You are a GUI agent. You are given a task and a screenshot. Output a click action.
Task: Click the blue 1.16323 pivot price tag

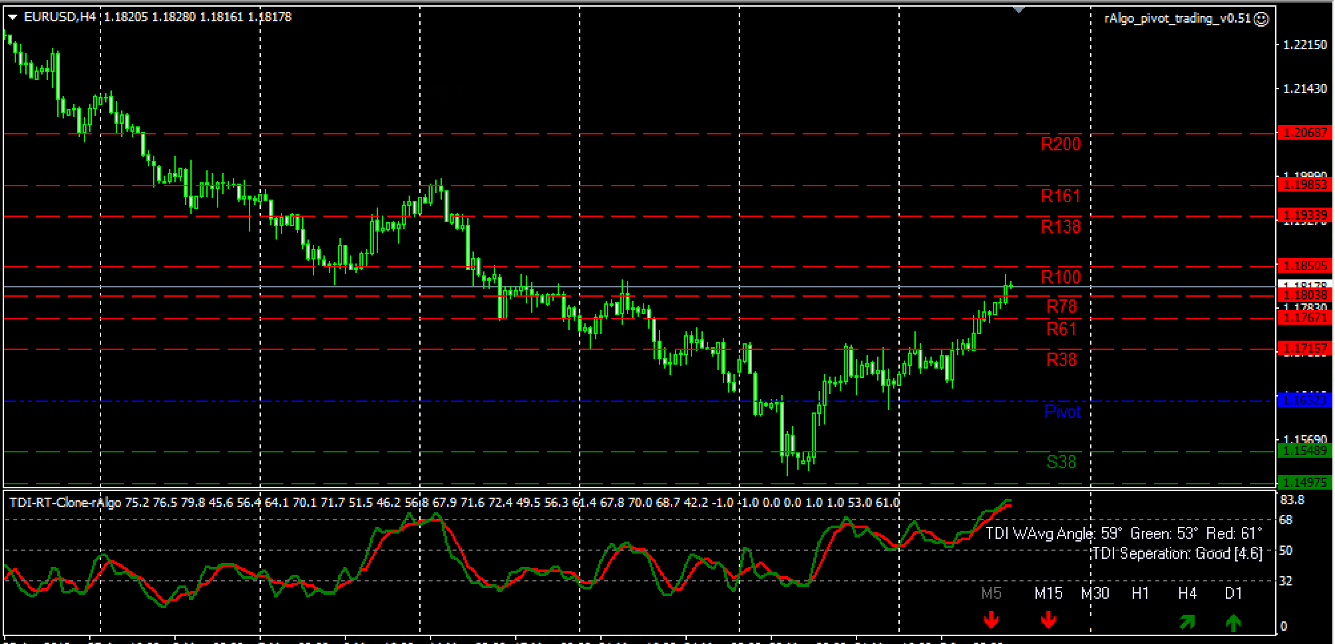[1305, 401]
